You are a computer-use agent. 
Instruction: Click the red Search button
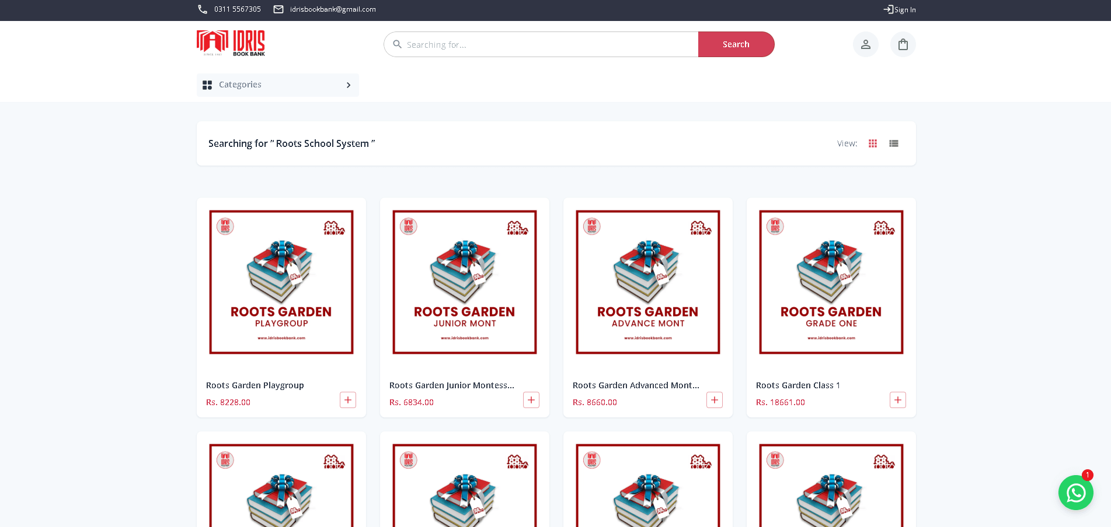coord(736,44)
